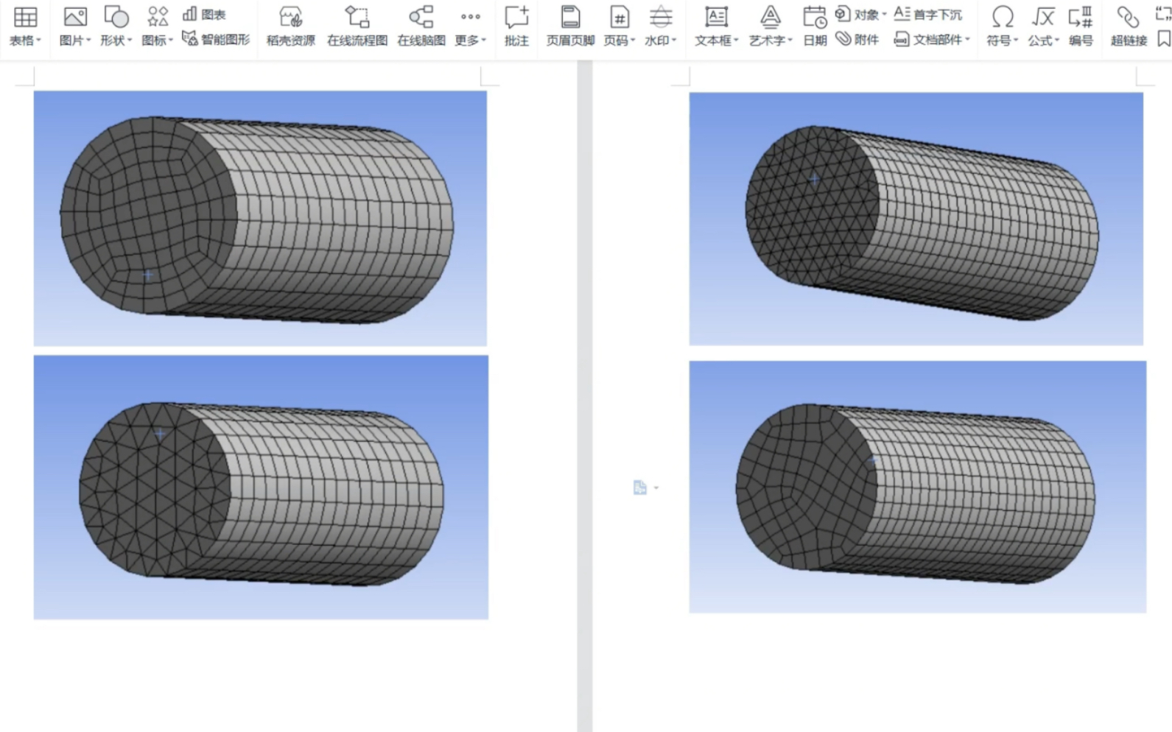The image size is (1172, 732).
Task: Insert a 超链接 hyperlink
Action: point(1129,27)
